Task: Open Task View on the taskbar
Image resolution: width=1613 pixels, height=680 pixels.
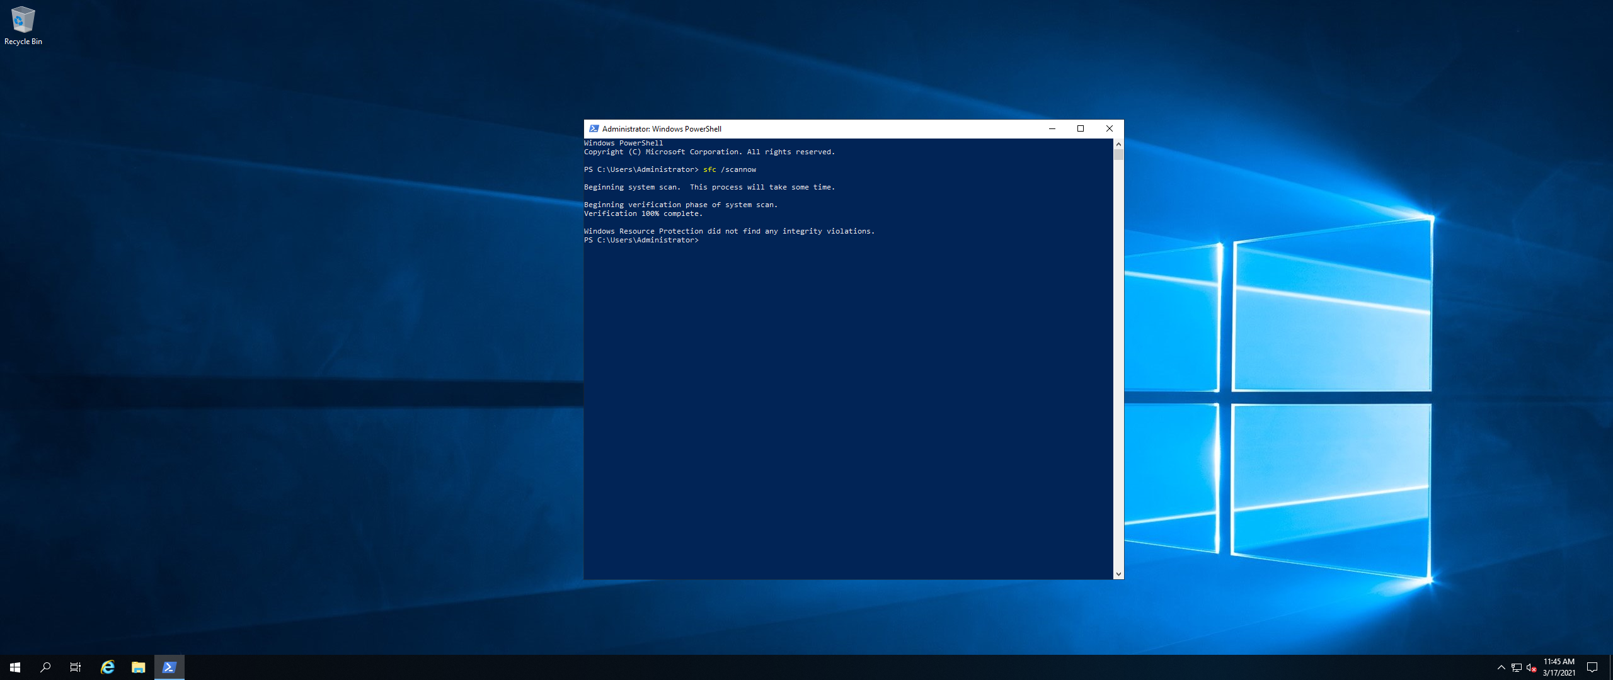Action: pyautogui.click(x=76, y=667)
